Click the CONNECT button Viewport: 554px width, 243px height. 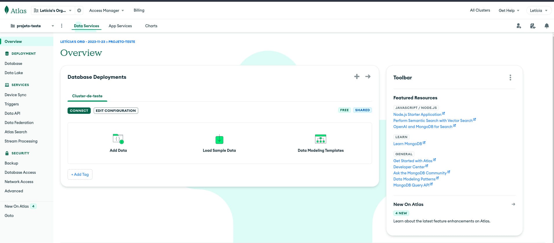79,111
